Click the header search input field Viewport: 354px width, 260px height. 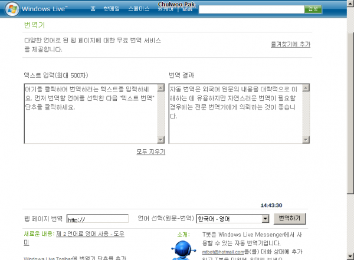coord(251,9)
